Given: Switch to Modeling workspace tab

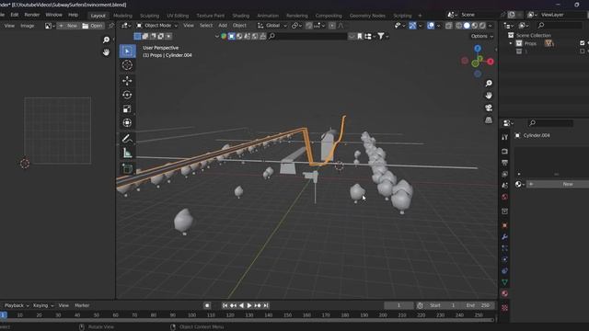Looking at the screenshot, I should [x=122, y=16].
